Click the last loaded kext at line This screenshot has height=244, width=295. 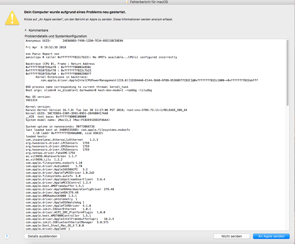78,130
